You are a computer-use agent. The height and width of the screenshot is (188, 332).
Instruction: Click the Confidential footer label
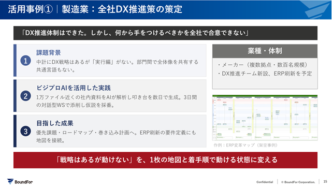click(265, 182)
